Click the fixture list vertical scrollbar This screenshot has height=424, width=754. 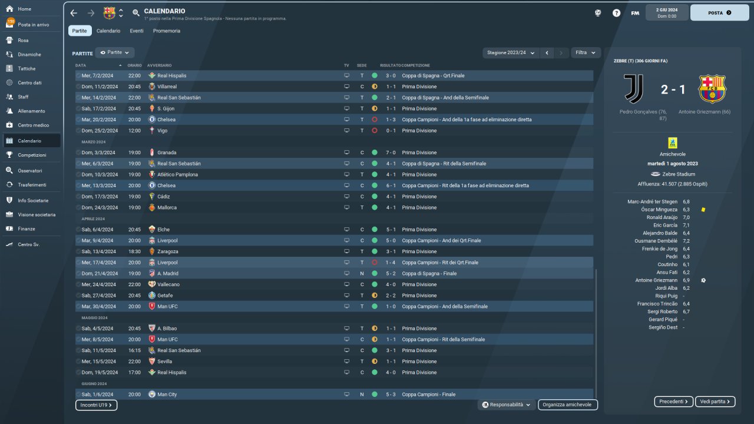click(596, 333)
